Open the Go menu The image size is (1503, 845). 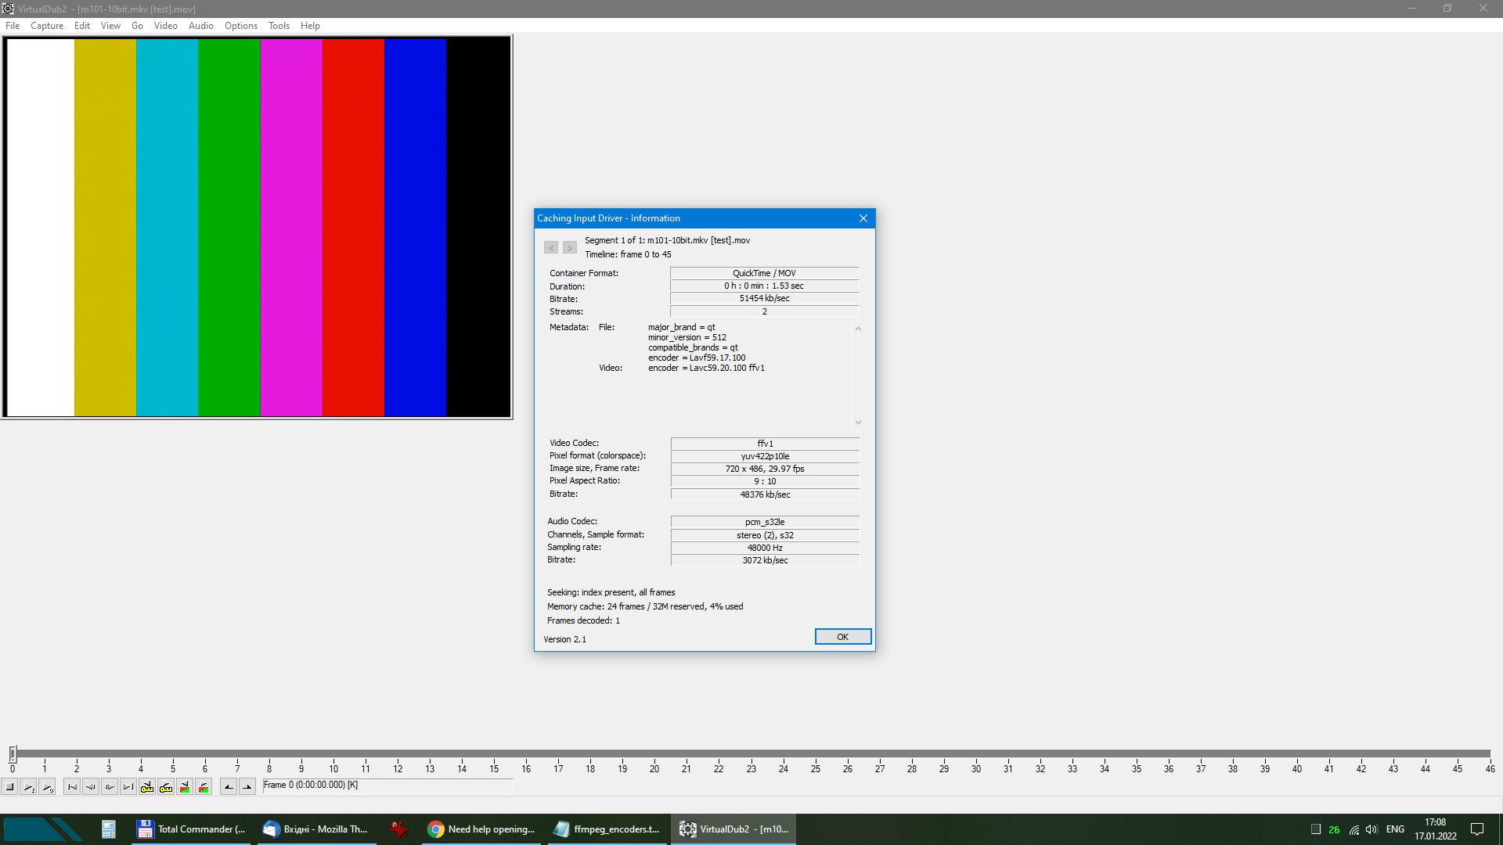[137, 25]
